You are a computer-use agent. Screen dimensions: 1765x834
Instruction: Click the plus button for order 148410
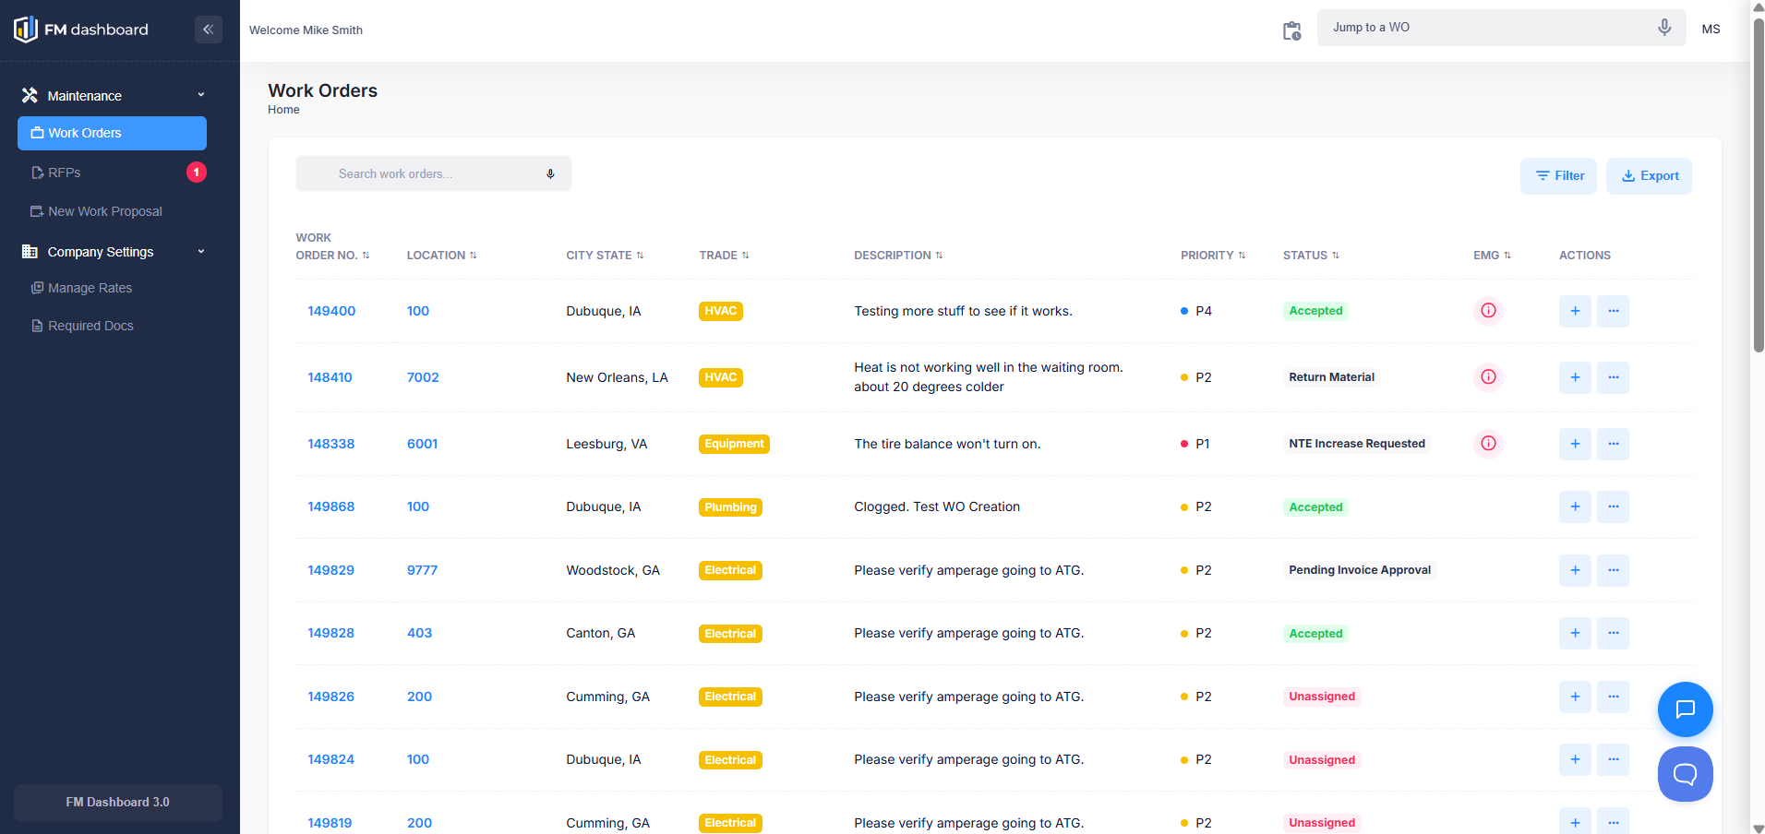pos(1575,377)
